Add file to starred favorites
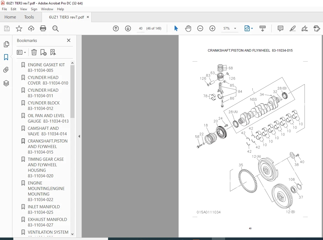Screen dimensions: 323x240 pyautogui.click(x=19, y=28)
